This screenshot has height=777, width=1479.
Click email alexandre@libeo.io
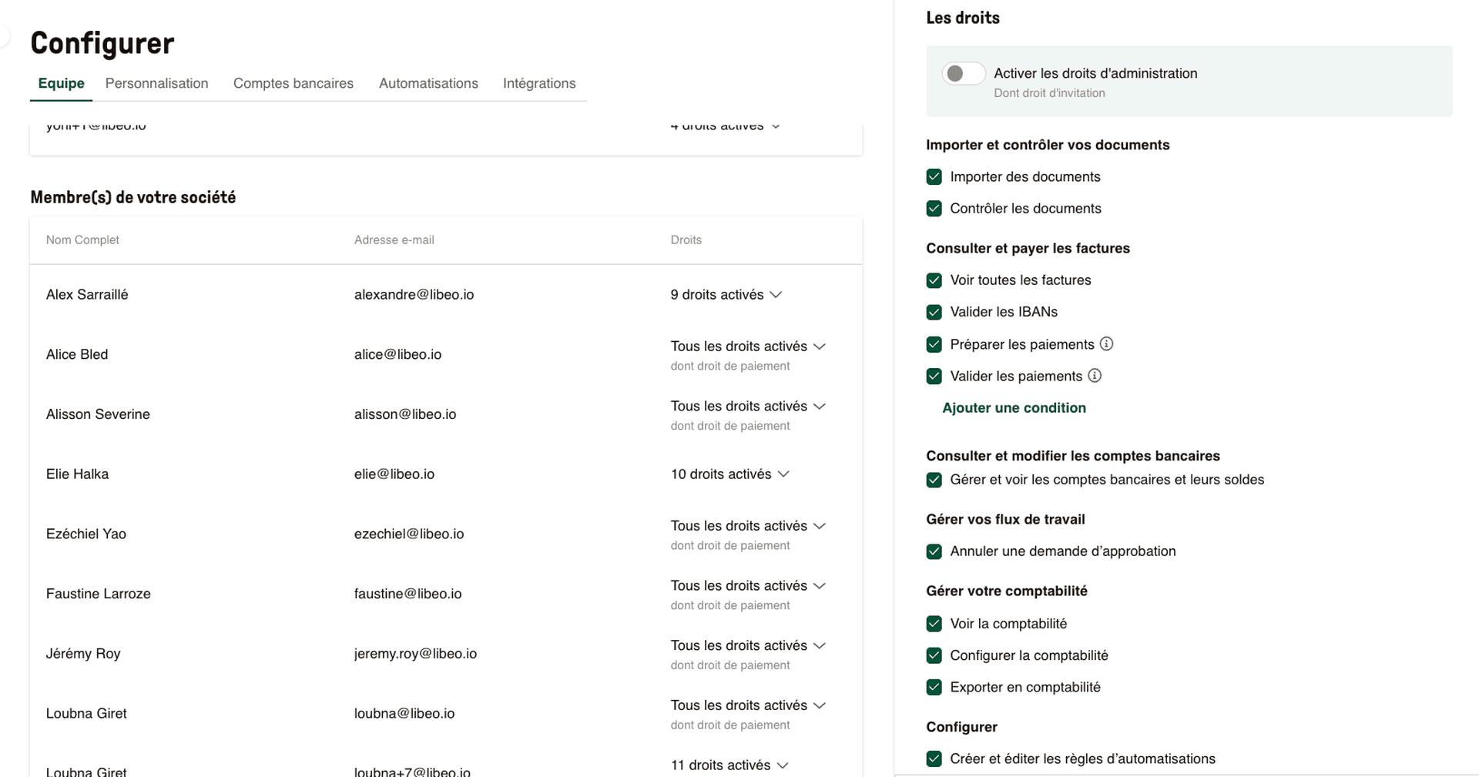point(414,294)
